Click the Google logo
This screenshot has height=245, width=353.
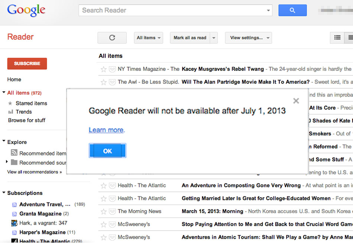(x=26, y=10)
